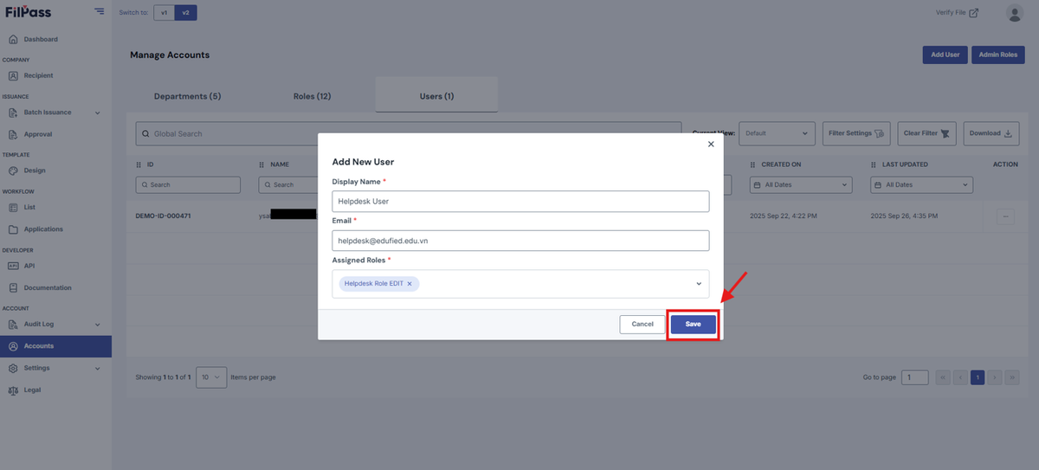Viewport: 1039px width, 470px height.
Task: Switch to v1 version
Action: [165, 13]
